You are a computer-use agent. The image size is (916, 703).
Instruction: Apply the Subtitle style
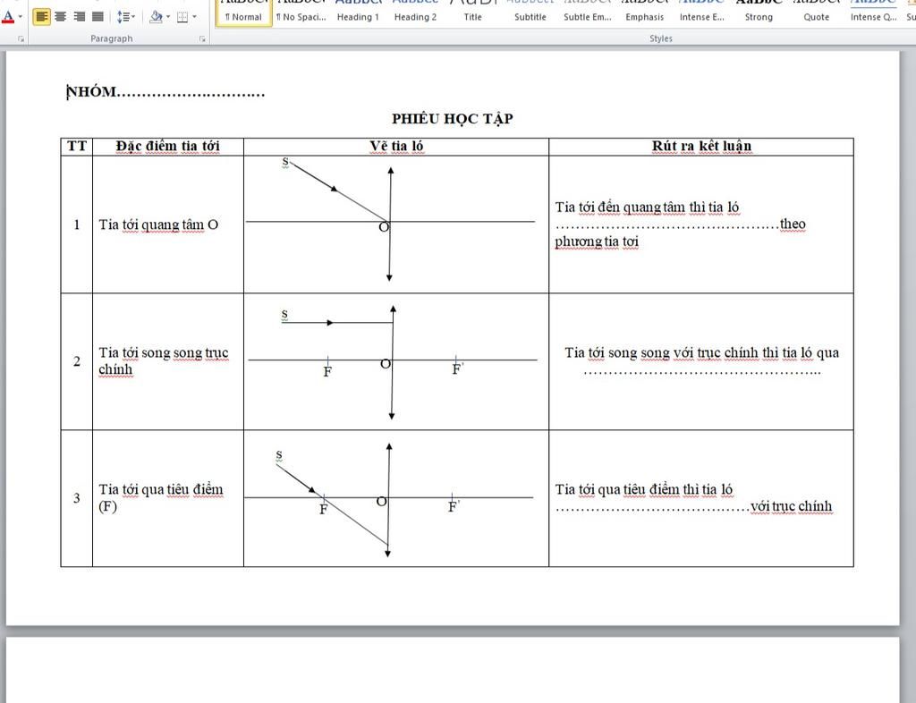pos(530,13)
